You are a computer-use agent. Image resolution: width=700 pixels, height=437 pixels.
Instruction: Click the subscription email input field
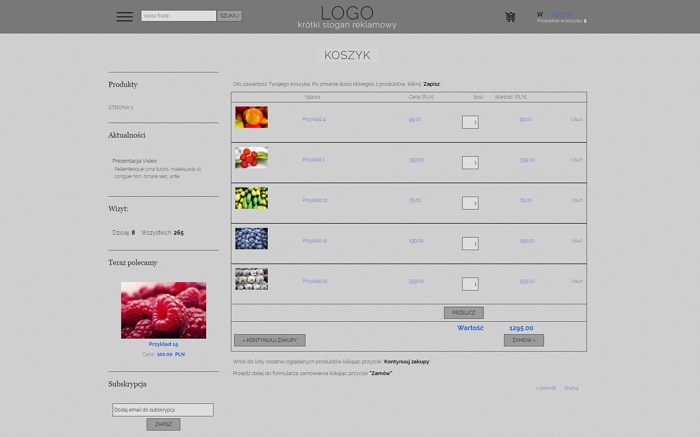pyautogui.click(x=163, y=410)
